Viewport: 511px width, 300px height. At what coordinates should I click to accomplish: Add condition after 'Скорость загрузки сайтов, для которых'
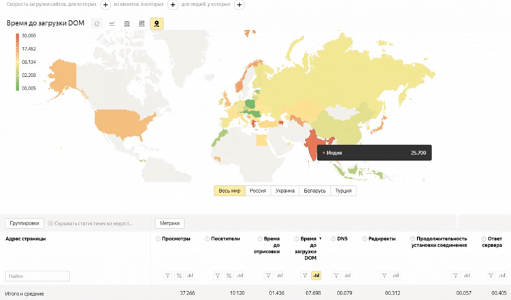[105, 5]
